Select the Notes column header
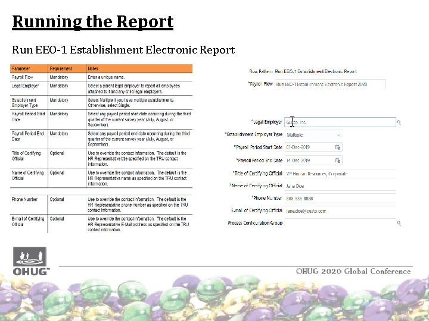 [x=139, y=68]
